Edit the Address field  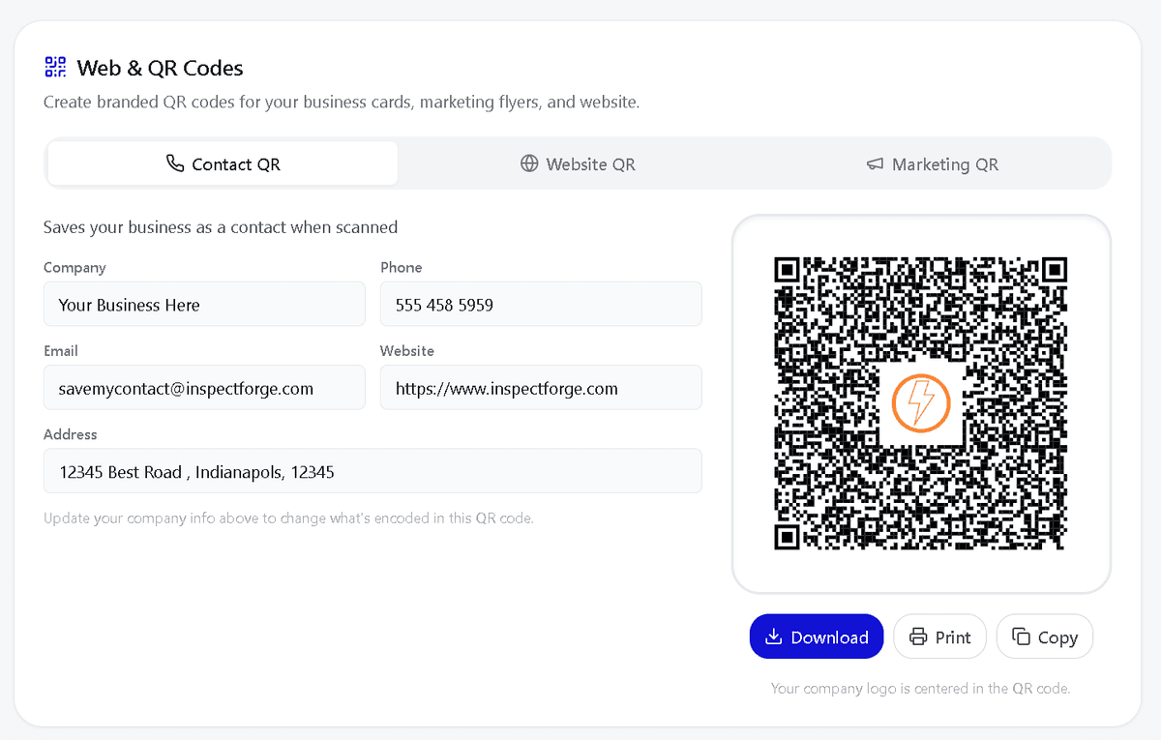coord(372,471)
